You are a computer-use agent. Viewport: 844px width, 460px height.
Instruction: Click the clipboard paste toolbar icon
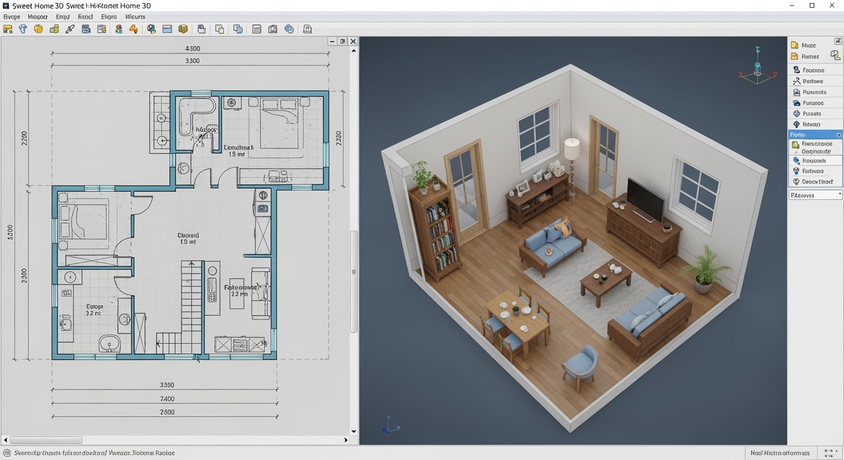click(201, 29)
